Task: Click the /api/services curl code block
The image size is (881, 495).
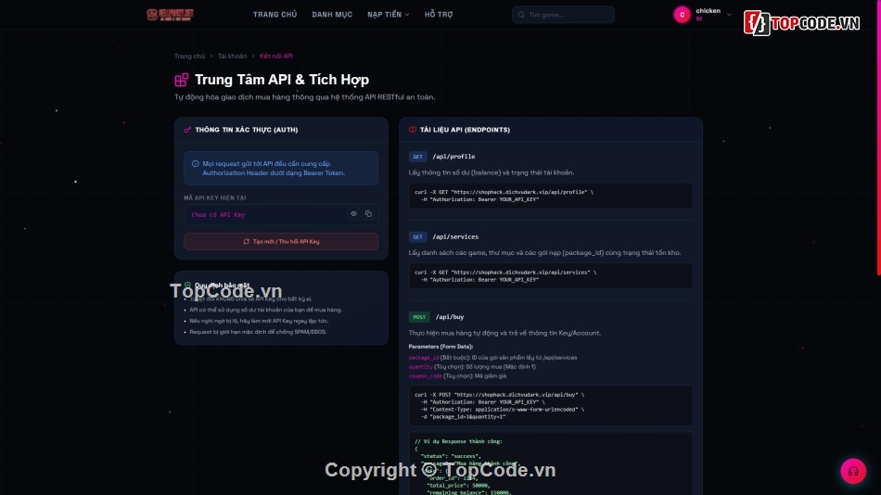Action: [551, 276]
